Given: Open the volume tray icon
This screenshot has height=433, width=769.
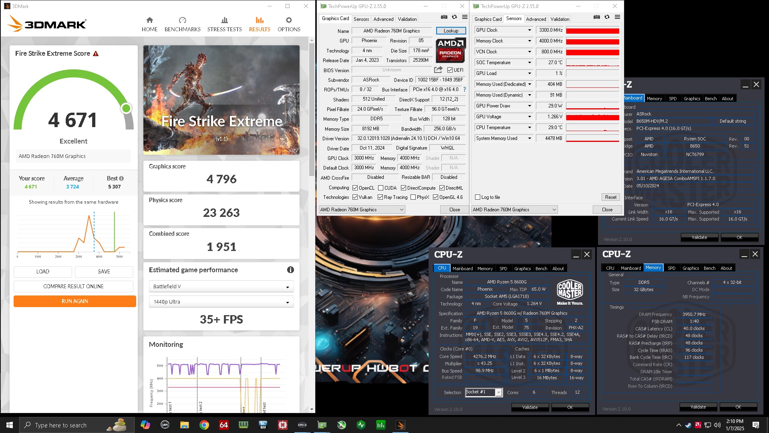Looking at the screenshot, I should coord(717,425).
